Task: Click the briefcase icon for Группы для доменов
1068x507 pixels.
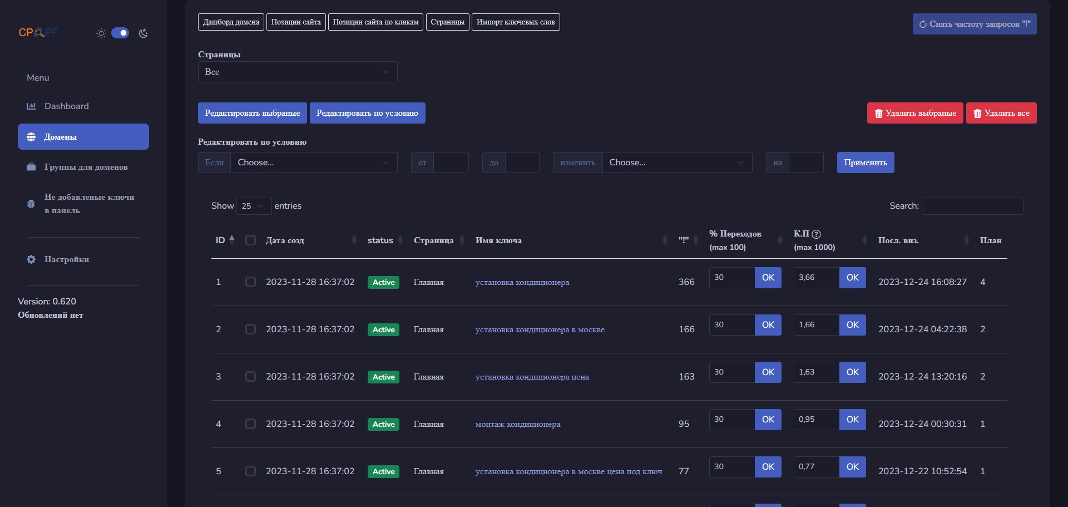Action: pos(31,167)
